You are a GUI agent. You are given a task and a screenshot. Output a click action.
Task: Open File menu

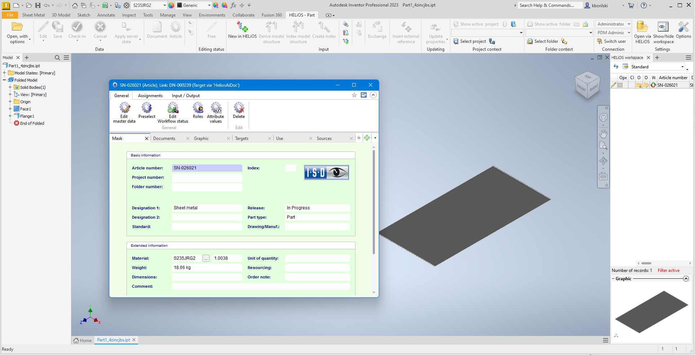(10, 15)
